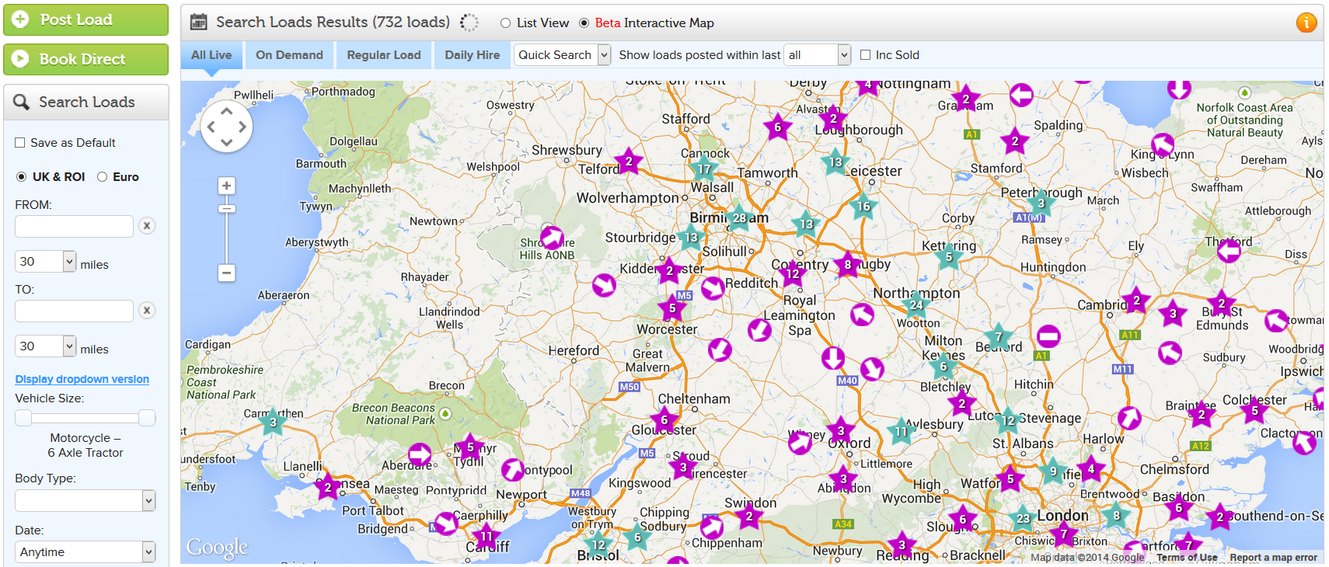Click the orange info icon

click(1306, 23)
